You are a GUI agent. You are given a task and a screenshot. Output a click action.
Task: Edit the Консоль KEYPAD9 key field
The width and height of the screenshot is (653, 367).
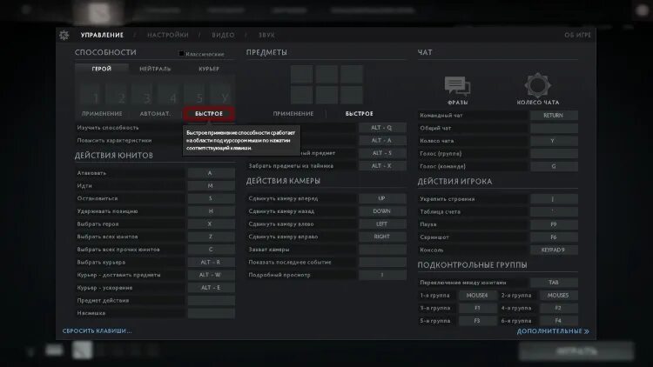click(554, 250)
